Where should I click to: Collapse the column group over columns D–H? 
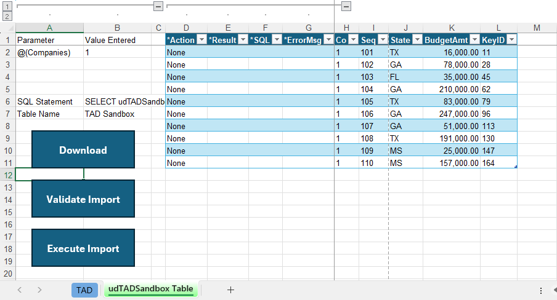point(346,6)
